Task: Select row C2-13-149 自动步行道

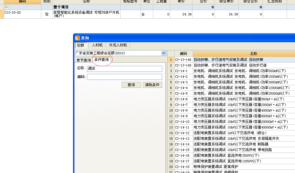Action: [x=231, y=65]
